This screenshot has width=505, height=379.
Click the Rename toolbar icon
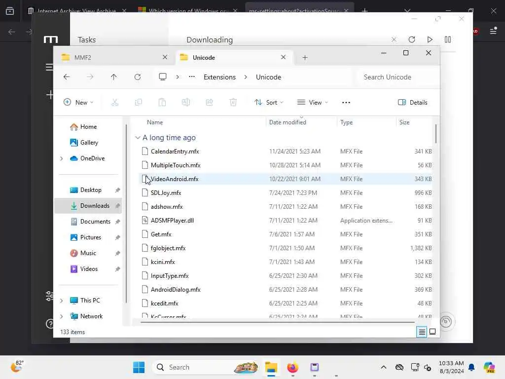186,103
